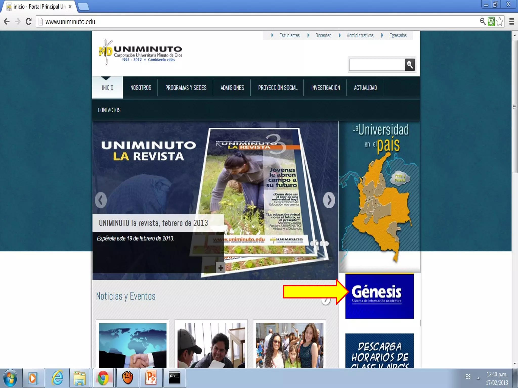Image resolution: width=518 pixels, height=388 pixels.
Task: Open the Docentes top link
Action: (x=323, y=36)
